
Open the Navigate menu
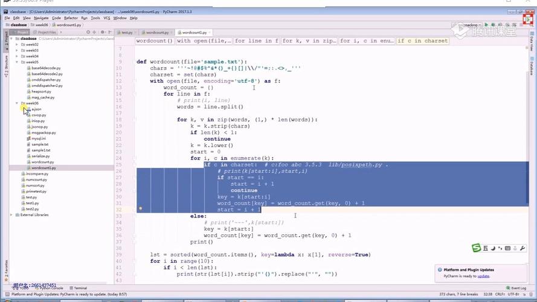pyautogui.click(x=41, y=18)
